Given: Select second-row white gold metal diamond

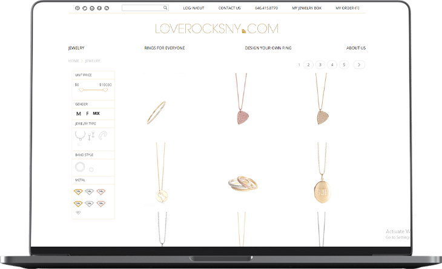Looking at the screenshot, I should (x=90, y=204).
